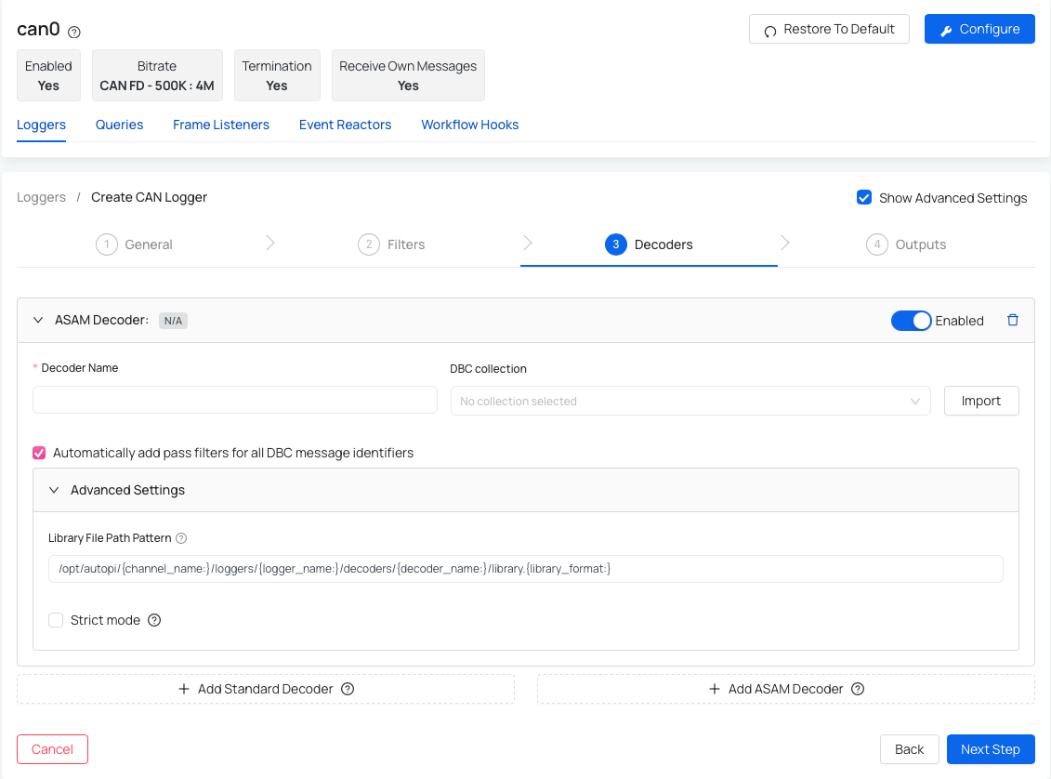Image resolution: width=1051 pixels, height=779 pixels.
Task: Uncheck Show Advanced Settings checkbox
Action: pyautogui.click(x=864, y=197)
